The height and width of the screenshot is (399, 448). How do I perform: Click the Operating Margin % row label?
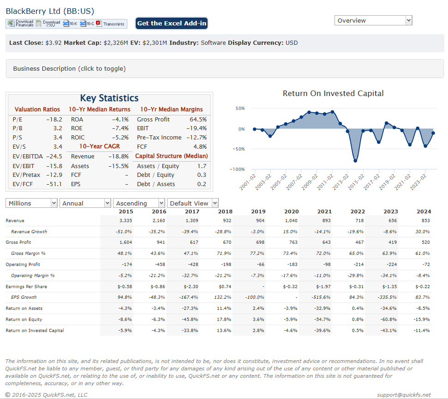pos(33,275)
